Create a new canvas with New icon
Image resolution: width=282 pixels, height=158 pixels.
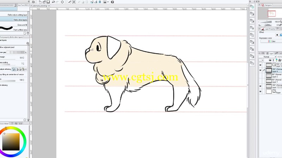pos(40,2)
